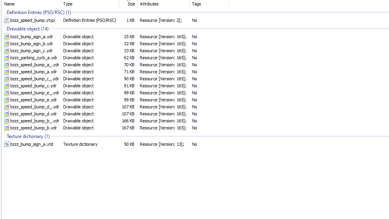The height and width of the screenshot is (219, 389).
Task: Click the Resource [Version: 2] attribute cell
Action: pos(161,20)
